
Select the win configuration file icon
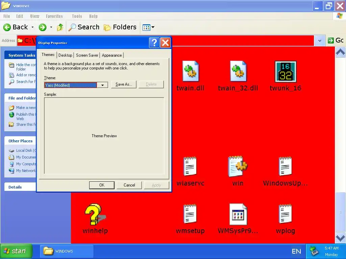coord(238,166)
